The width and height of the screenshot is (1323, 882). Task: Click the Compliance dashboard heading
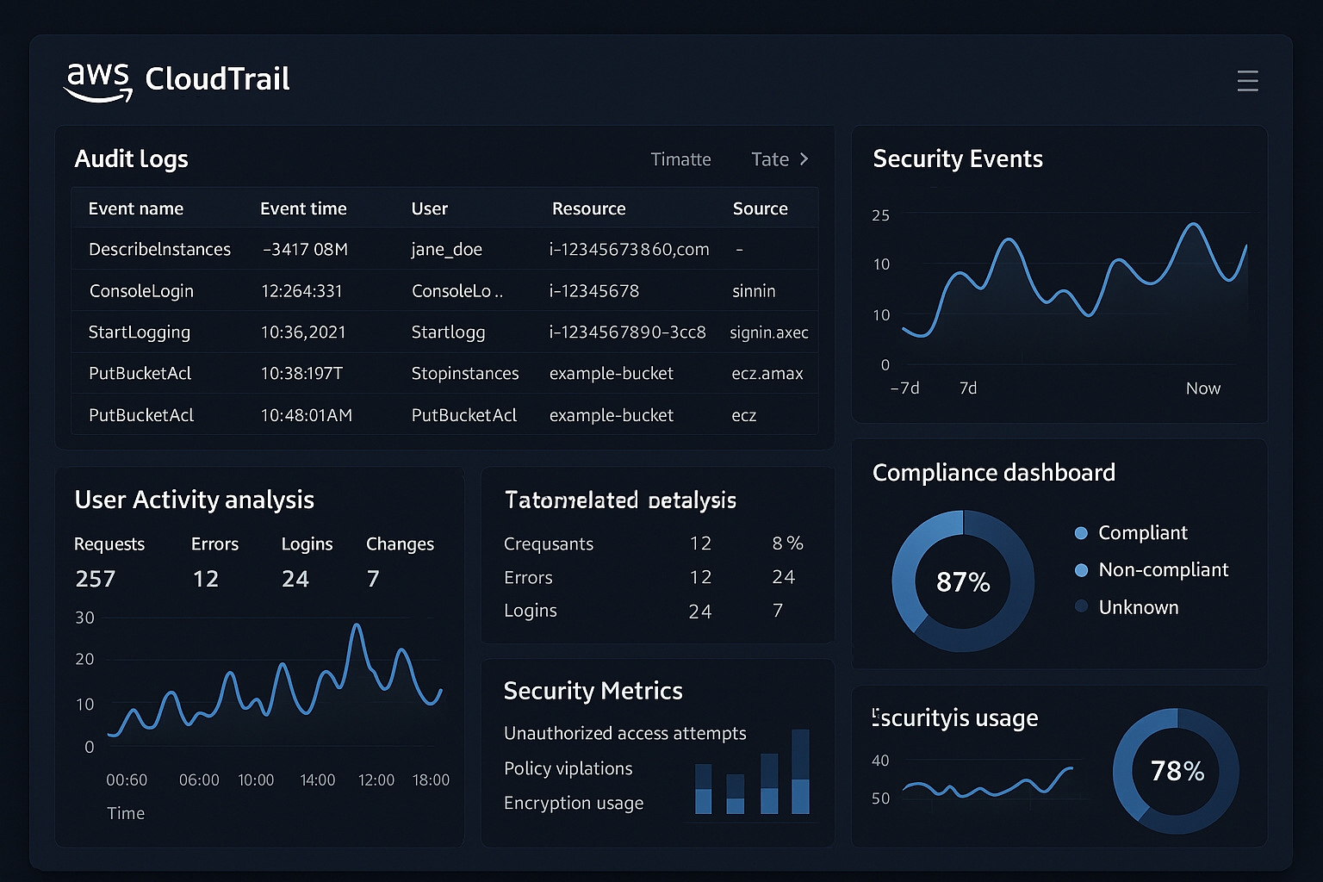coord(994,473)
